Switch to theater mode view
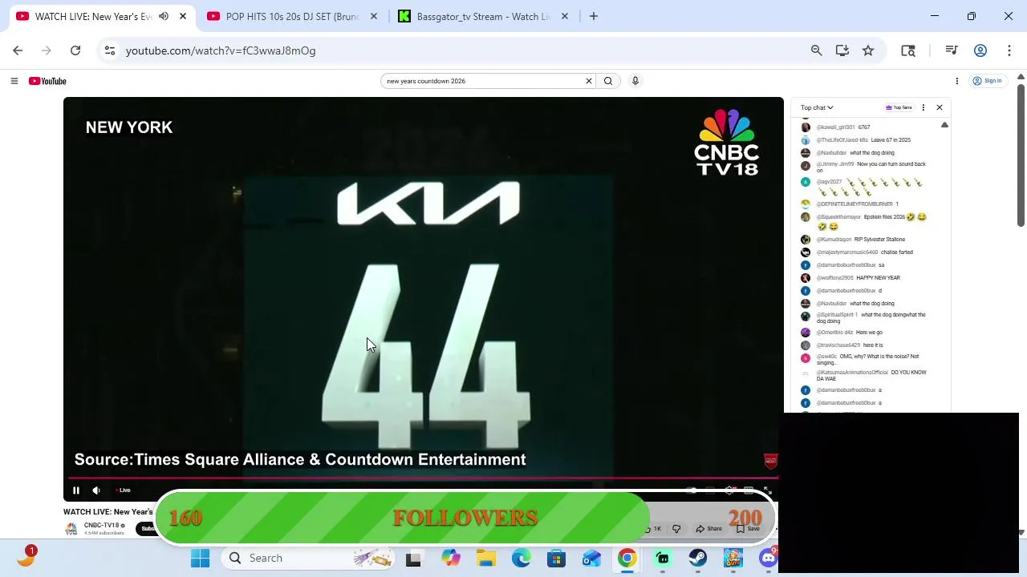 tap(749, 490)
